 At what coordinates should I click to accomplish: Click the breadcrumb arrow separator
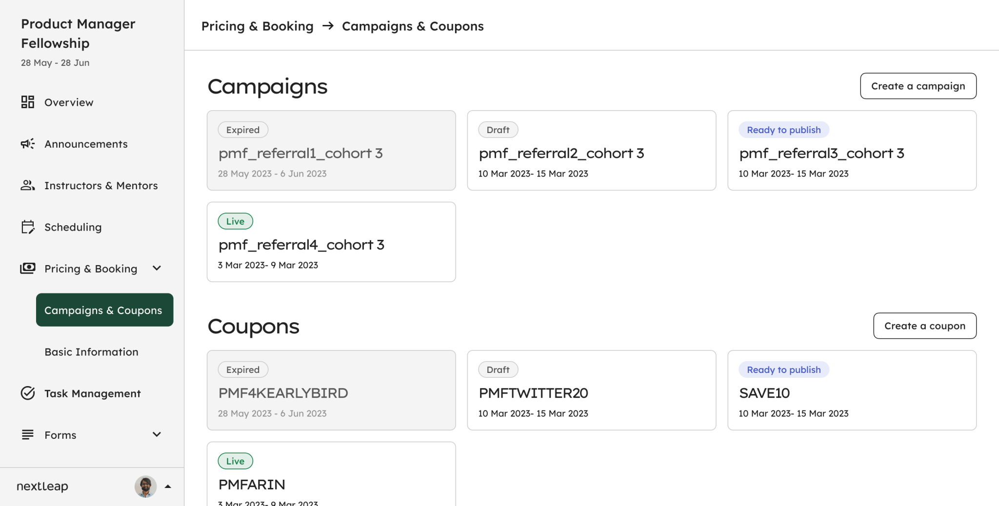point(328,25)
